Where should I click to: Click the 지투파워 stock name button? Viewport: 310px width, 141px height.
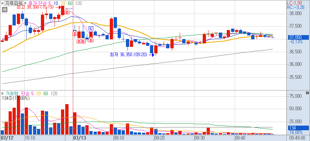14,3
